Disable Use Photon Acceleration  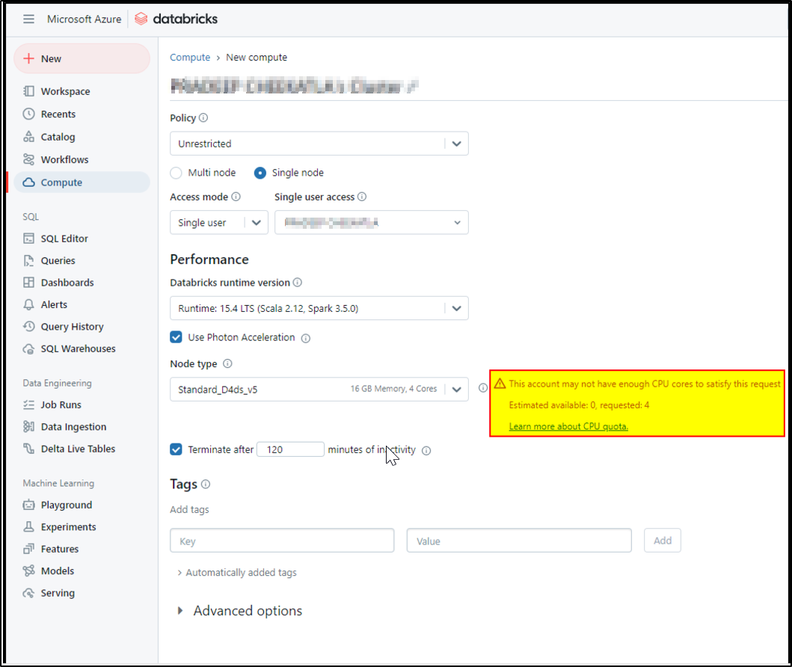[x=176, y=337]
